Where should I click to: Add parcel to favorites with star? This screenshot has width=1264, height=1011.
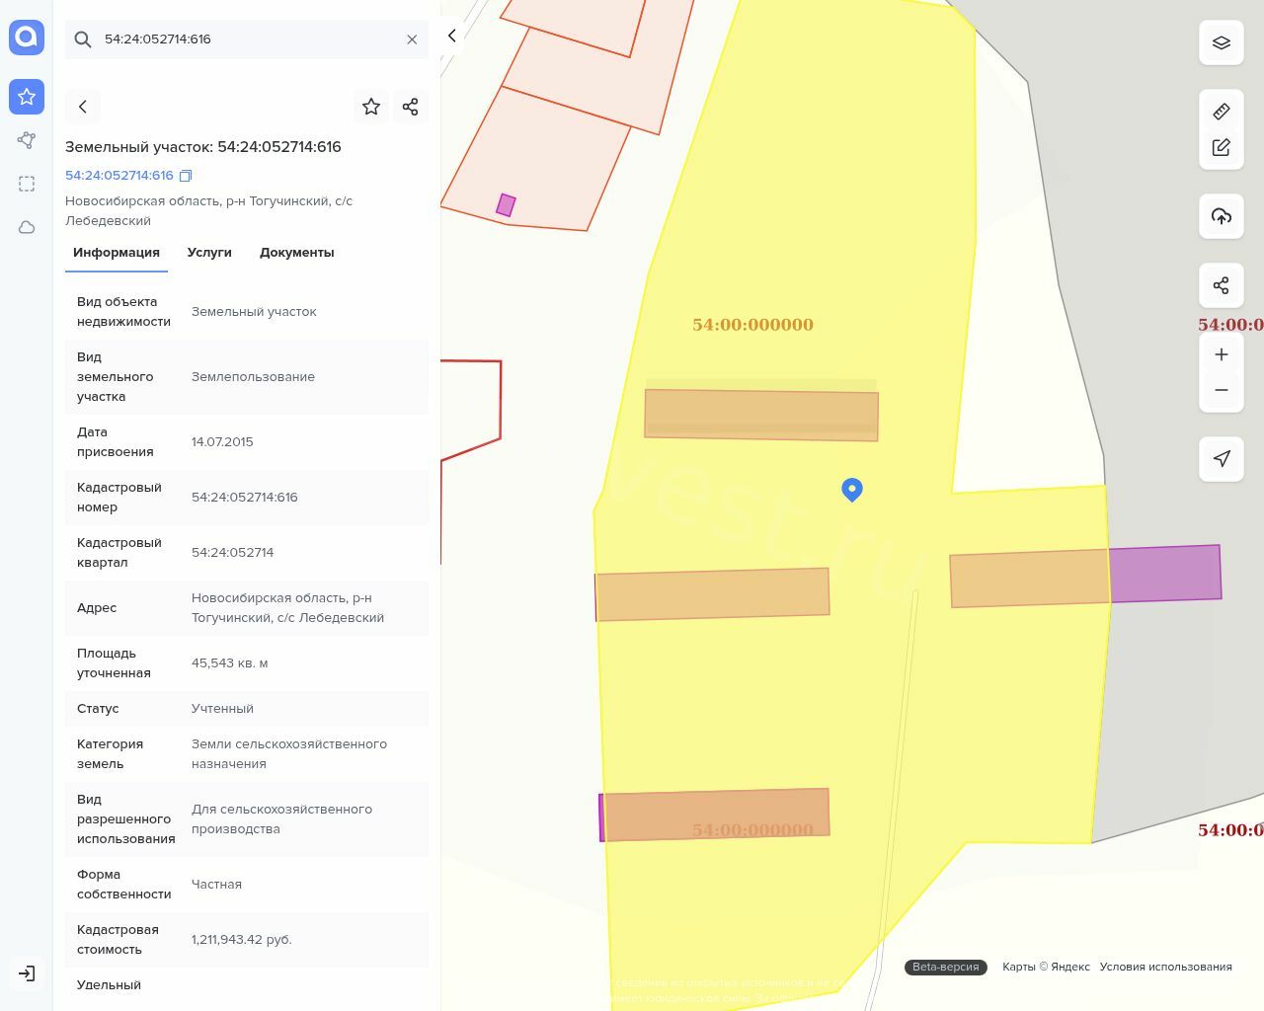click(371, 107)
